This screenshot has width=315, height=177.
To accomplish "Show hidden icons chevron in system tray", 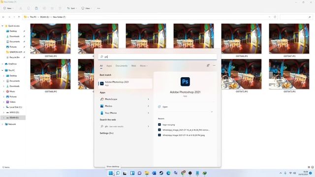I will pos(281,173).
